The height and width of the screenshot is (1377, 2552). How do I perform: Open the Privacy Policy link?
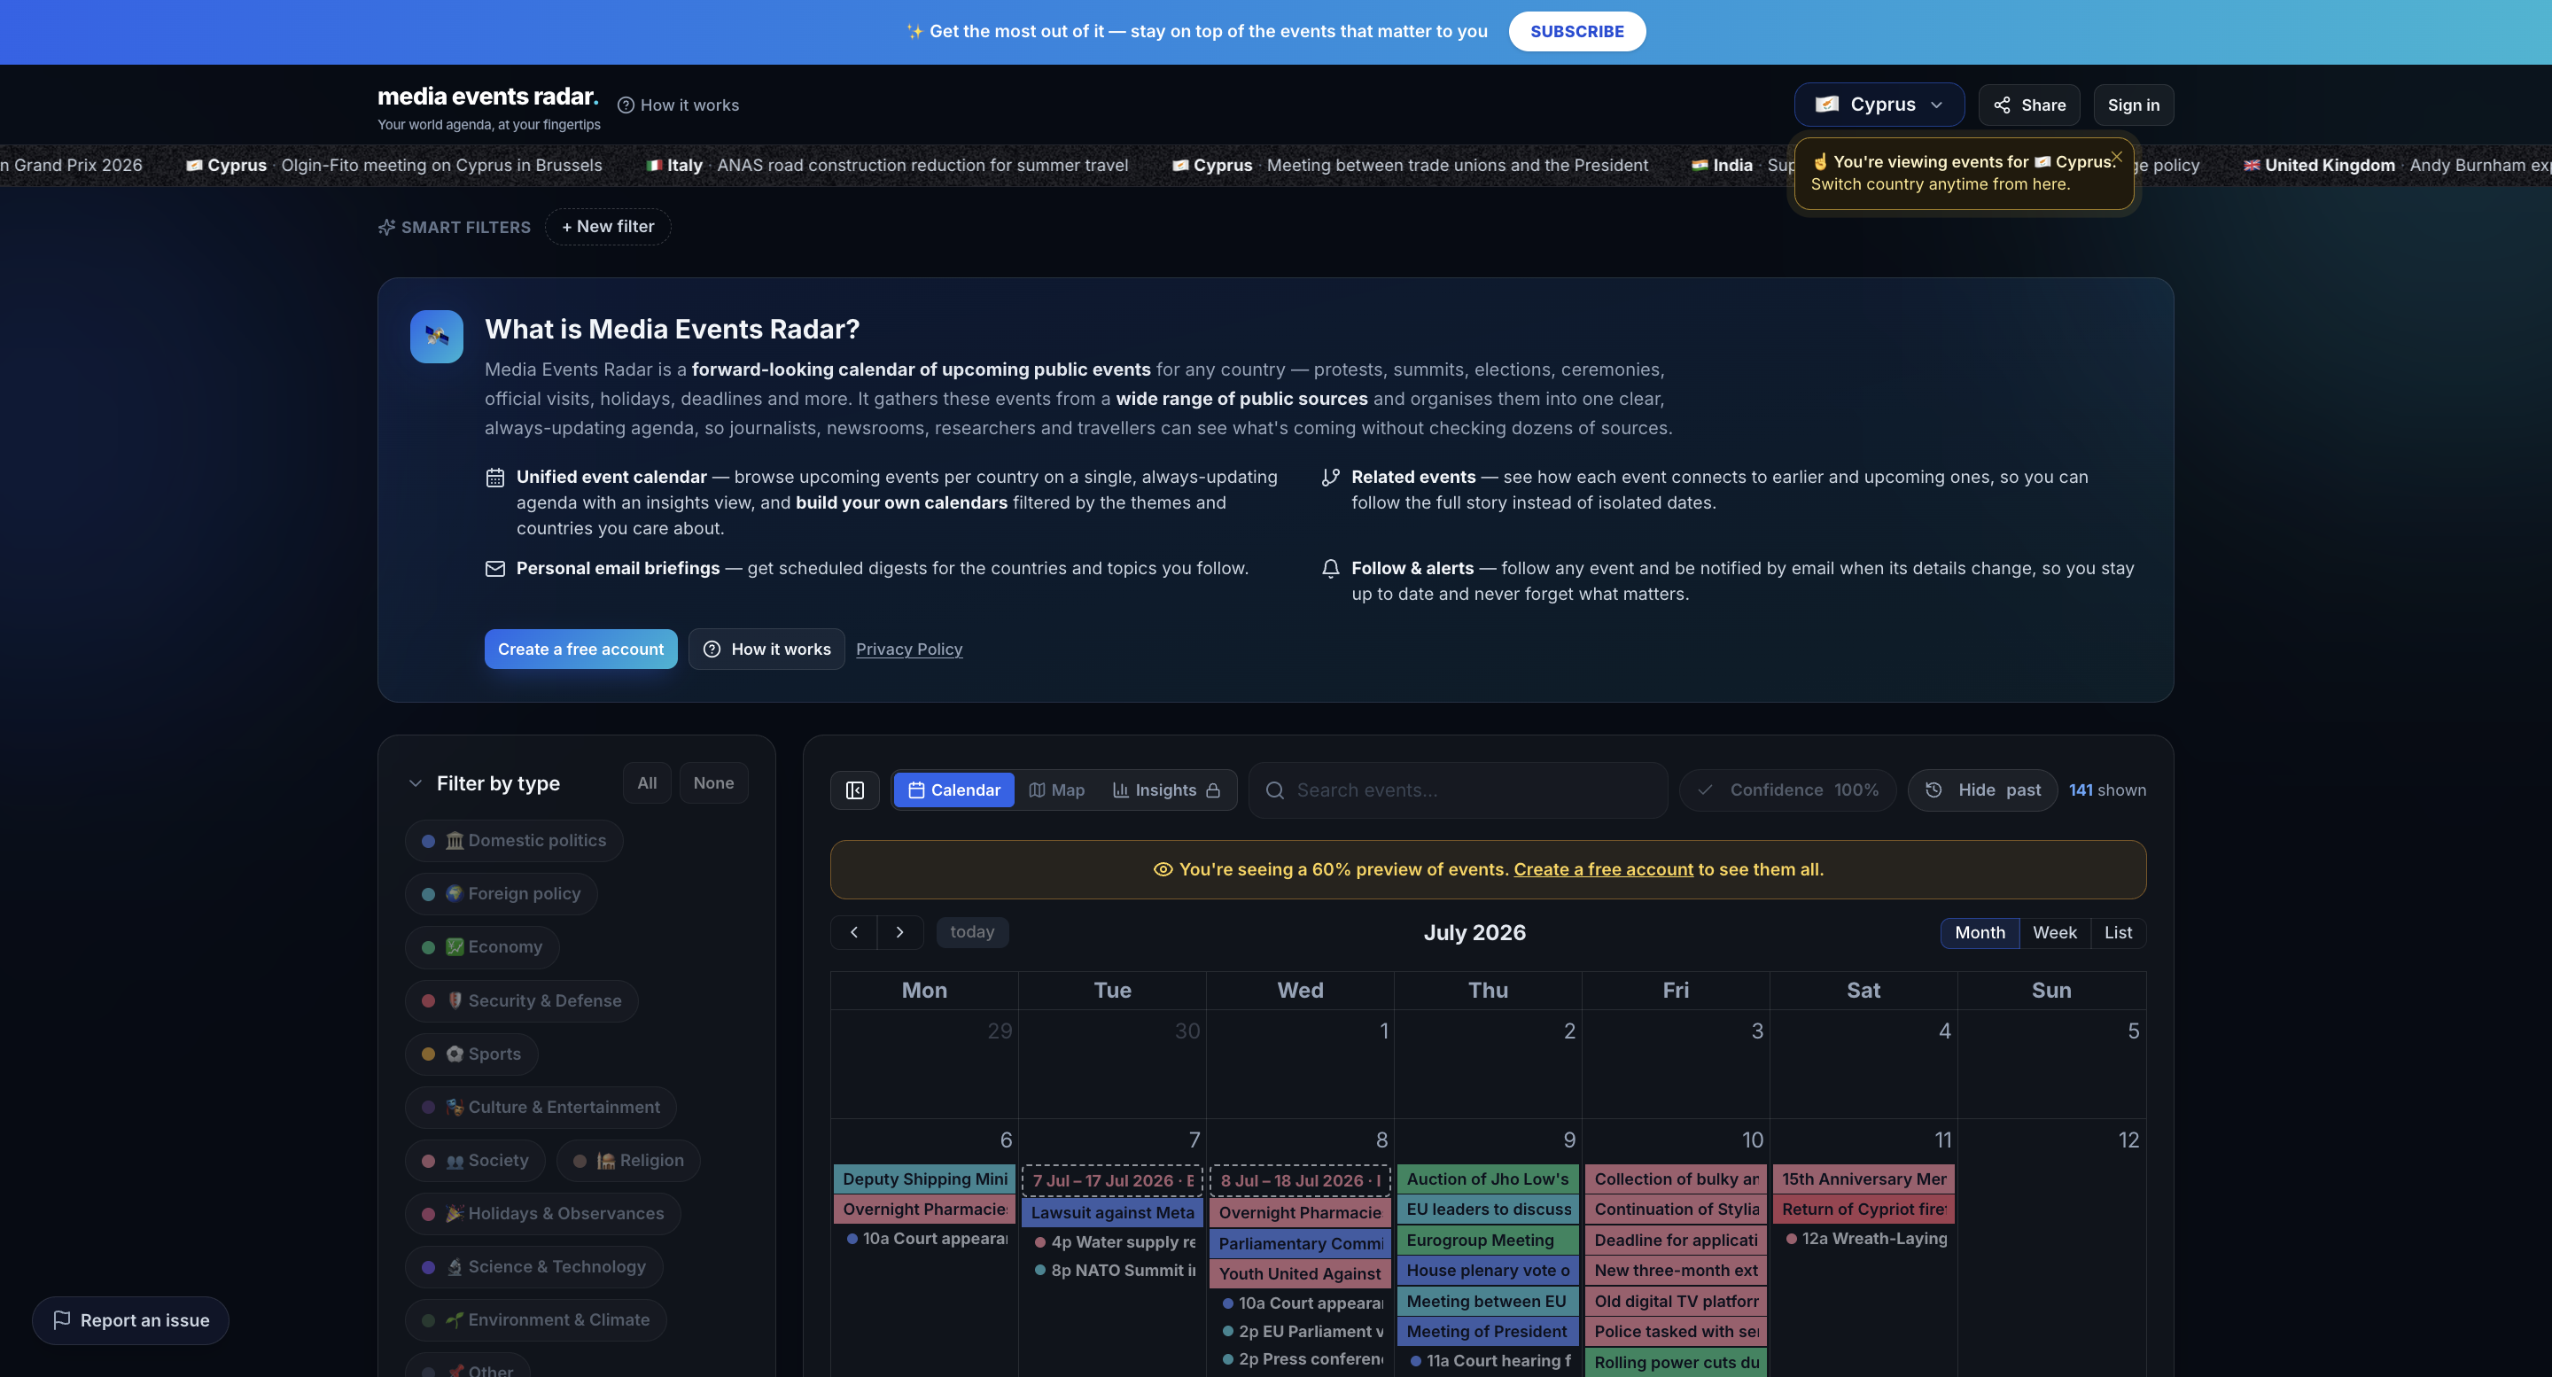909,649
